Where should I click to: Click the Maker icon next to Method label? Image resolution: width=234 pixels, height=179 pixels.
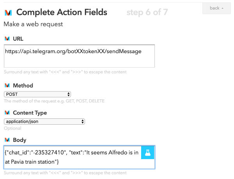(7, 85)
